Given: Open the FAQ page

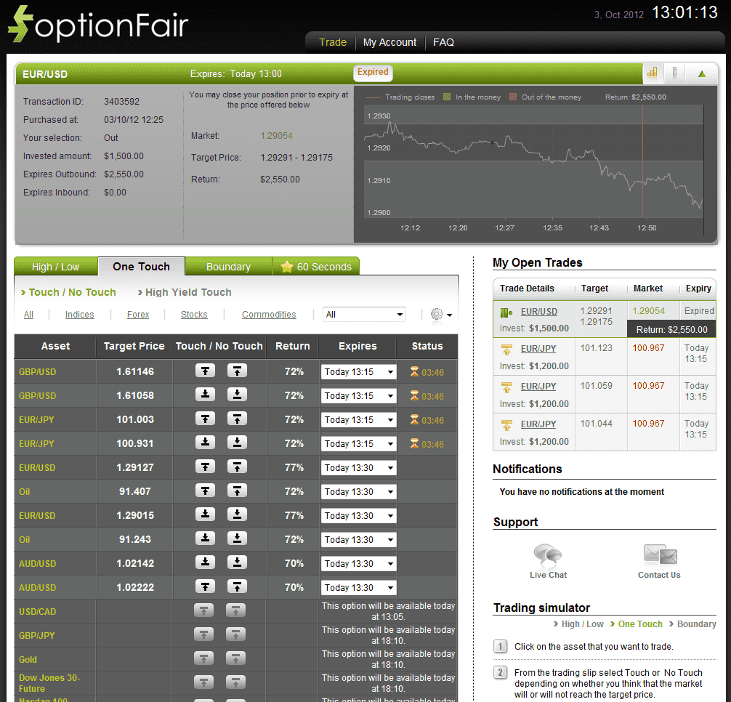Looking at the screenshot, I should pos(443,42).
